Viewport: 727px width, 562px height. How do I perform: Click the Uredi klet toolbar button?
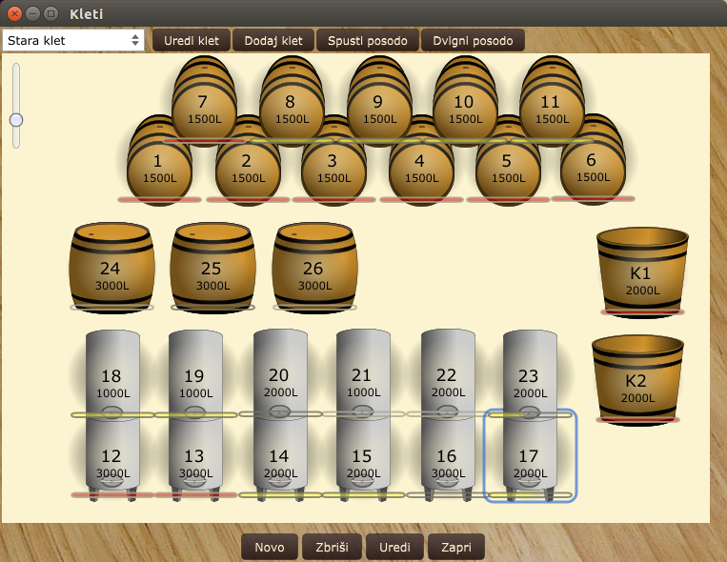click(x=192, y=40)
